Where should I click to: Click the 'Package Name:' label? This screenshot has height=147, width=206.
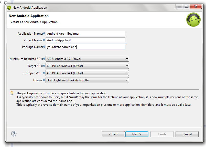pos(32,47)
